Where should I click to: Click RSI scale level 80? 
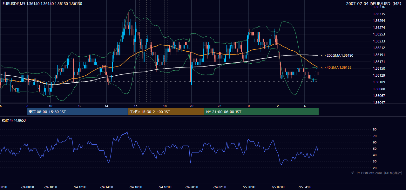pos(375,130)
